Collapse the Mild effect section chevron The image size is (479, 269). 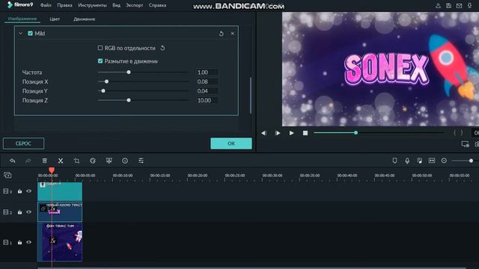pyautogui.click(x=20, y=33)
